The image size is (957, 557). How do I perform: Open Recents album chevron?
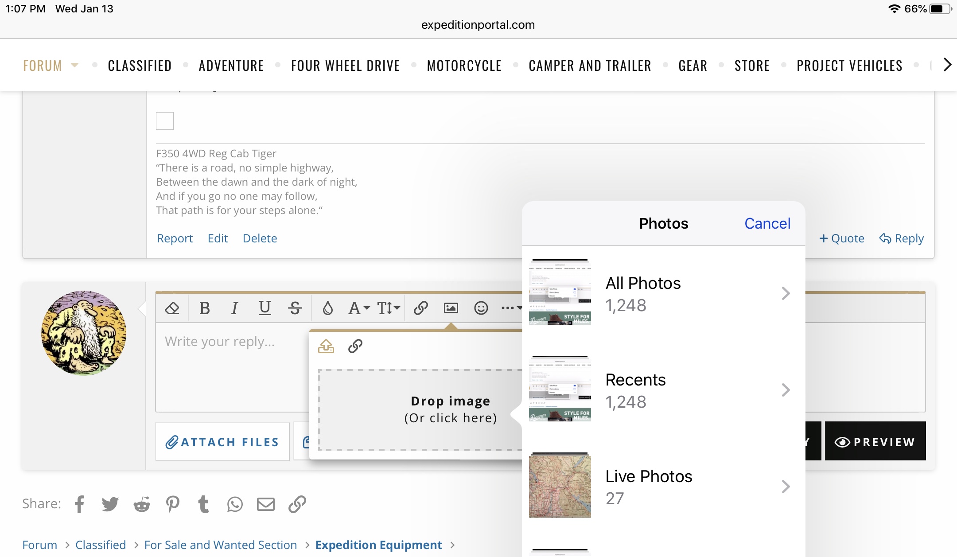[x=786, y=390]
